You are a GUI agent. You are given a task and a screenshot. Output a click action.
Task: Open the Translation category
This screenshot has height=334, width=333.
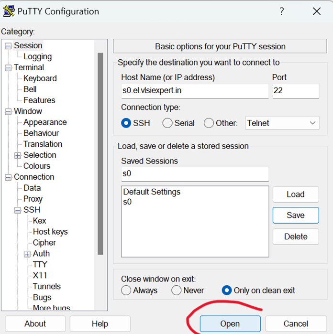pos(43,144)
